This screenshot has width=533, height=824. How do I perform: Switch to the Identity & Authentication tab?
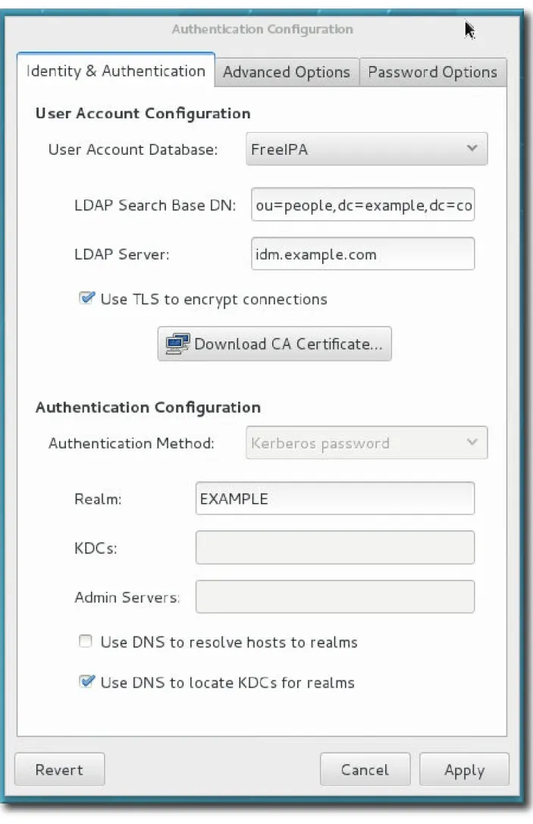tap(115, 71)
